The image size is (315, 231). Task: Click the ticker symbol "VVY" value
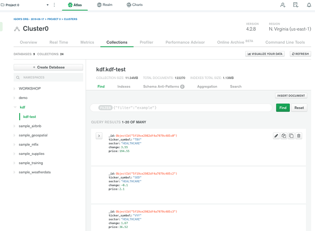[x=137, y=216]
